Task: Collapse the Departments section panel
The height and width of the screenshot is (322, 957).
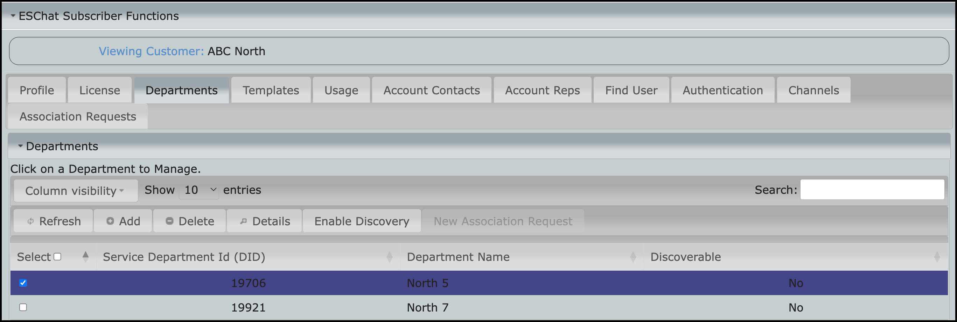Action: [x=20, y=146]
